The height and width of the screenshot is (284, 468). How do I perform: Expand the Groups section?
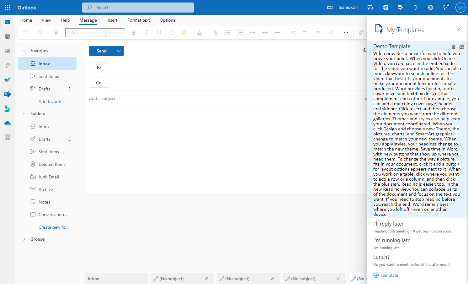(24, 239)
